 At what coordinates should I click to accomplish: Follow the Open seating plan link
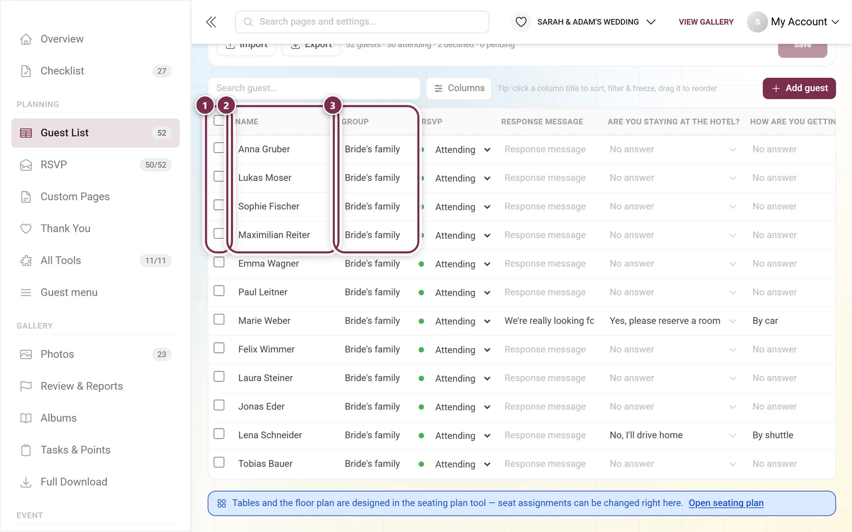tap(726, 503)
